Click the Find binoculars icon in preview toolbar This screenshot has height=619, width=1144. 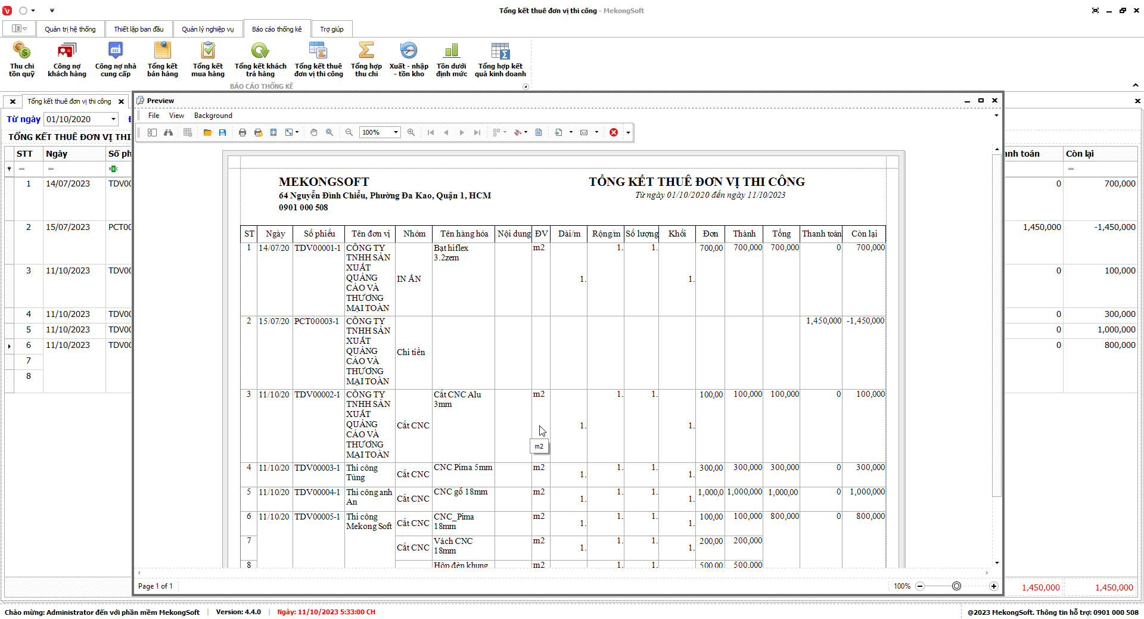click(x=169, y=132)
